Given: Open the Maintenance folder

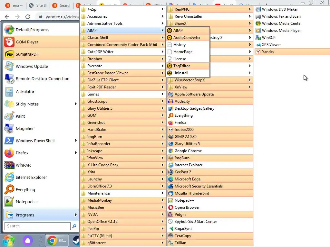Looking at the screenshot, I should tap(123, 193).
